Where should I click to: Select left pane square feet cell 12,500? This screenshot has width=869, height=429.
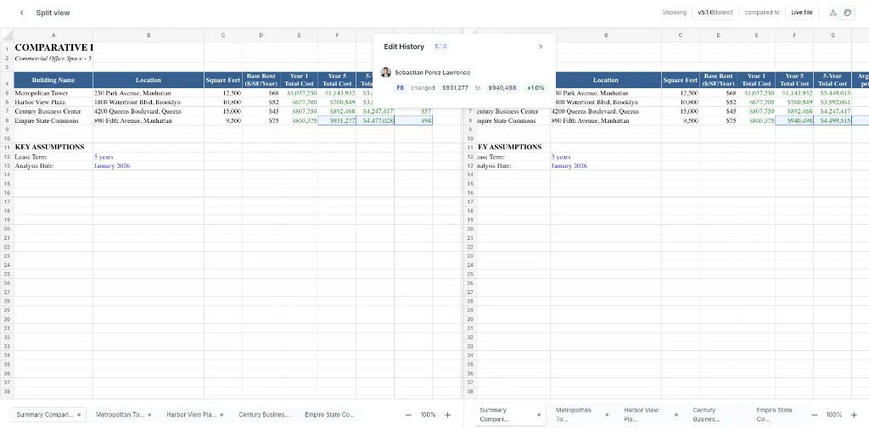pyautogui.click(x=223, y=93)
